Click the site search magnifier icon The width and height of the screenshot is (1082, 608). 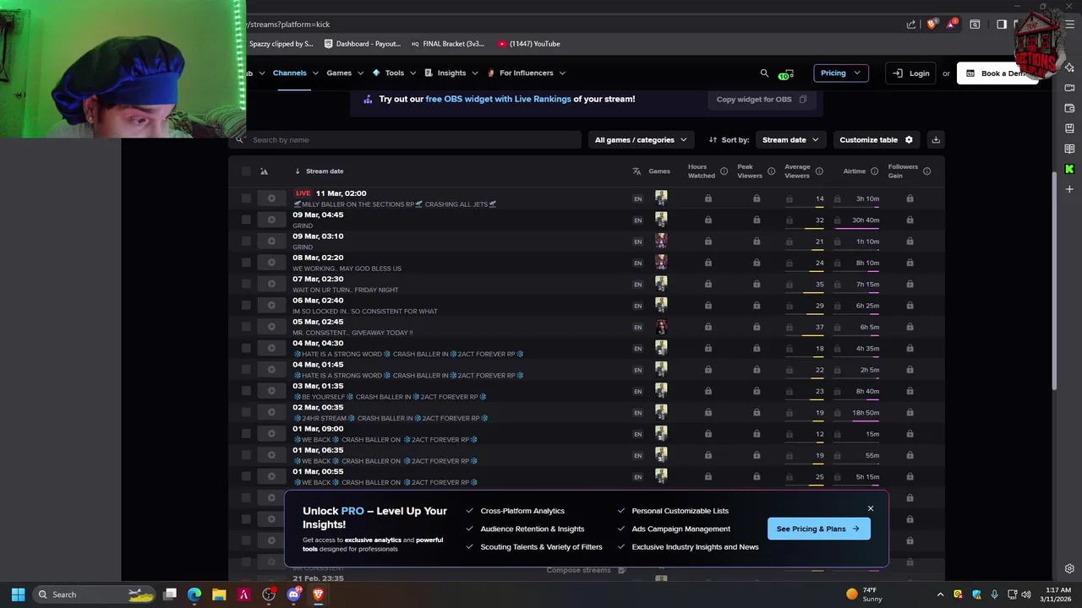tap(764, 73)
